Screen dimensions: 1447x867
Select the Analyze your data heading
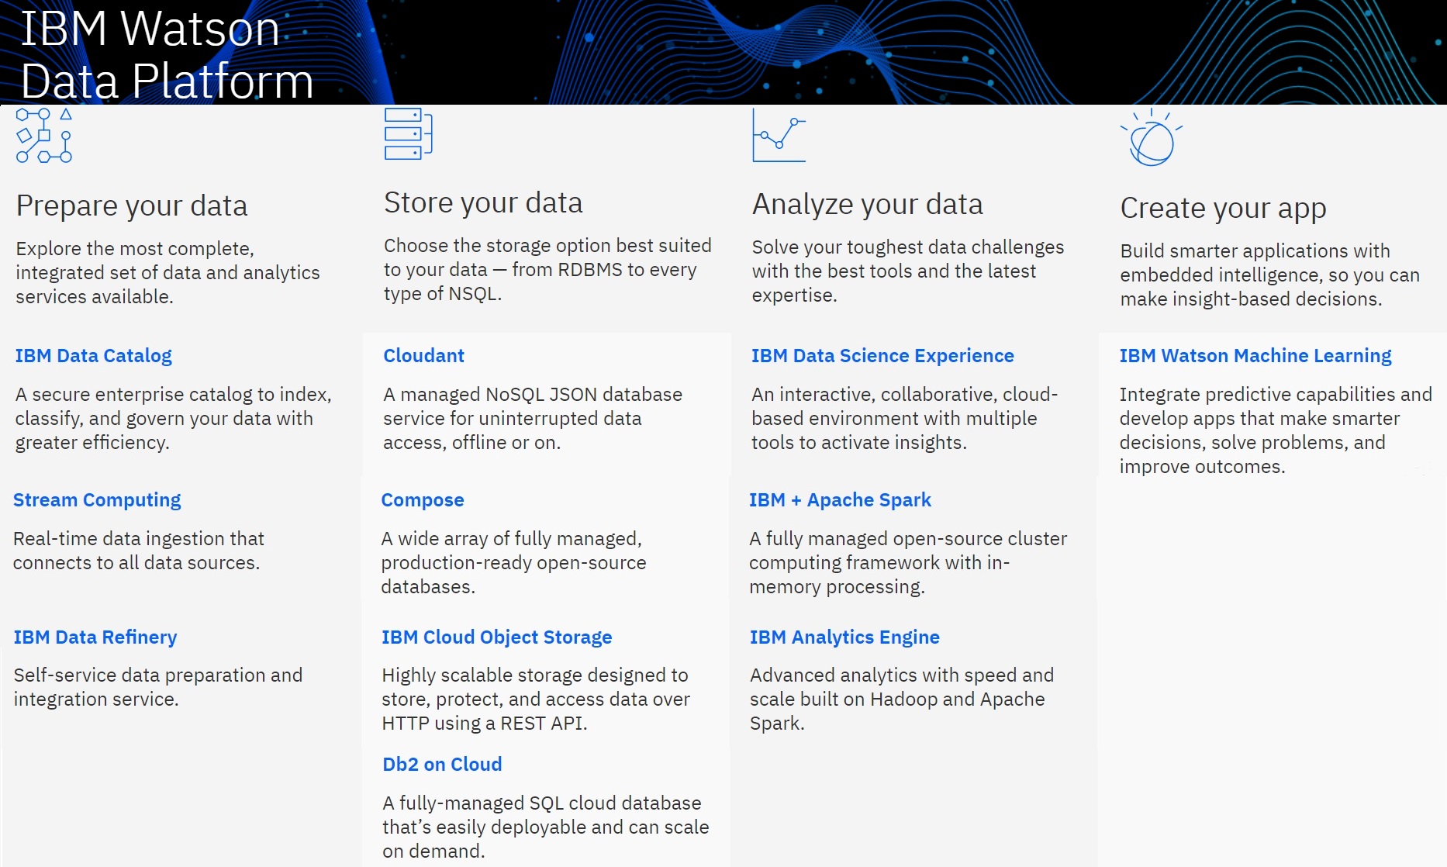(x=867, y=203)
